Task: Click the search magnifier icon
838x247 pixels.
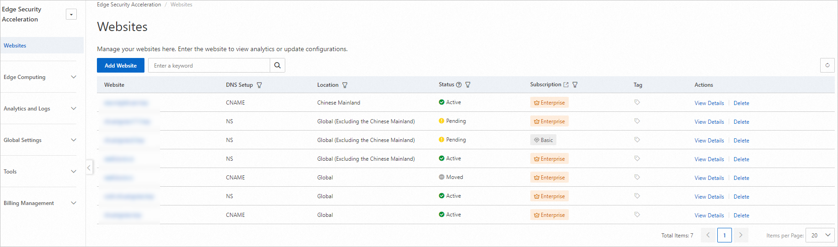Action: pyautogui.click(x=278, y=65)
